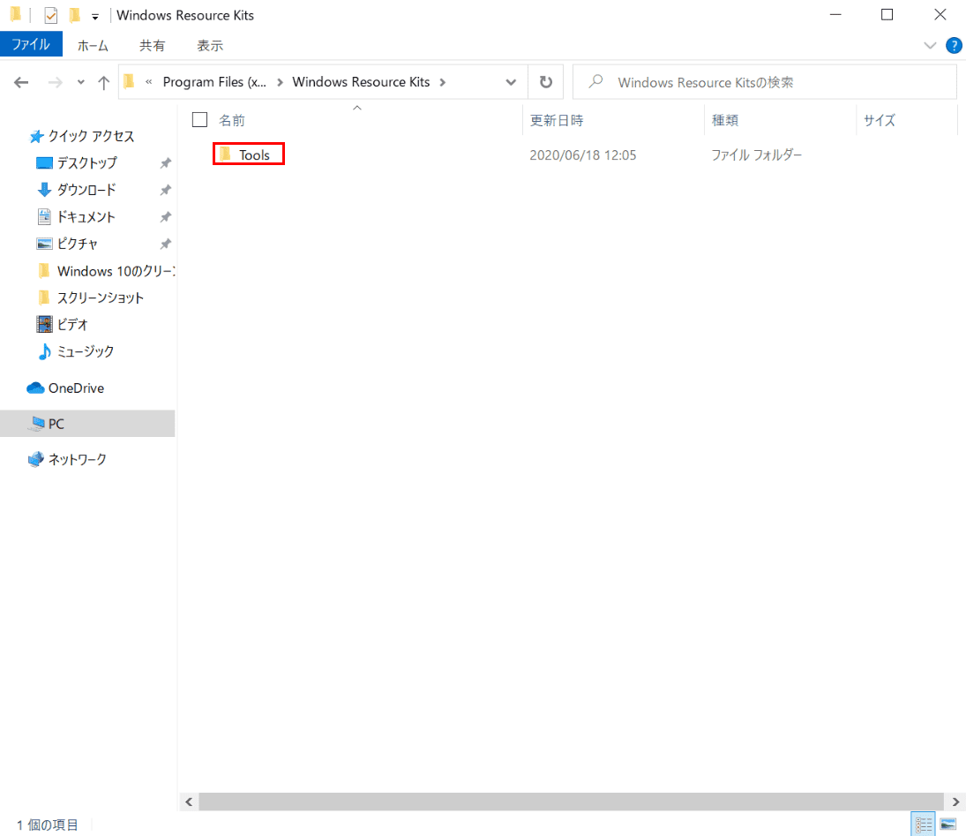Open OneDrive in the navigation pane
Image resolution: width=966 pixels, height=836 pixels.
tap(77, 388)
